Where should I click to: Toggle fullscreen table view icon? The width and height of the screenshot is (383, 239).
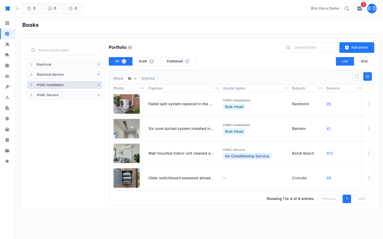(357, 76)
